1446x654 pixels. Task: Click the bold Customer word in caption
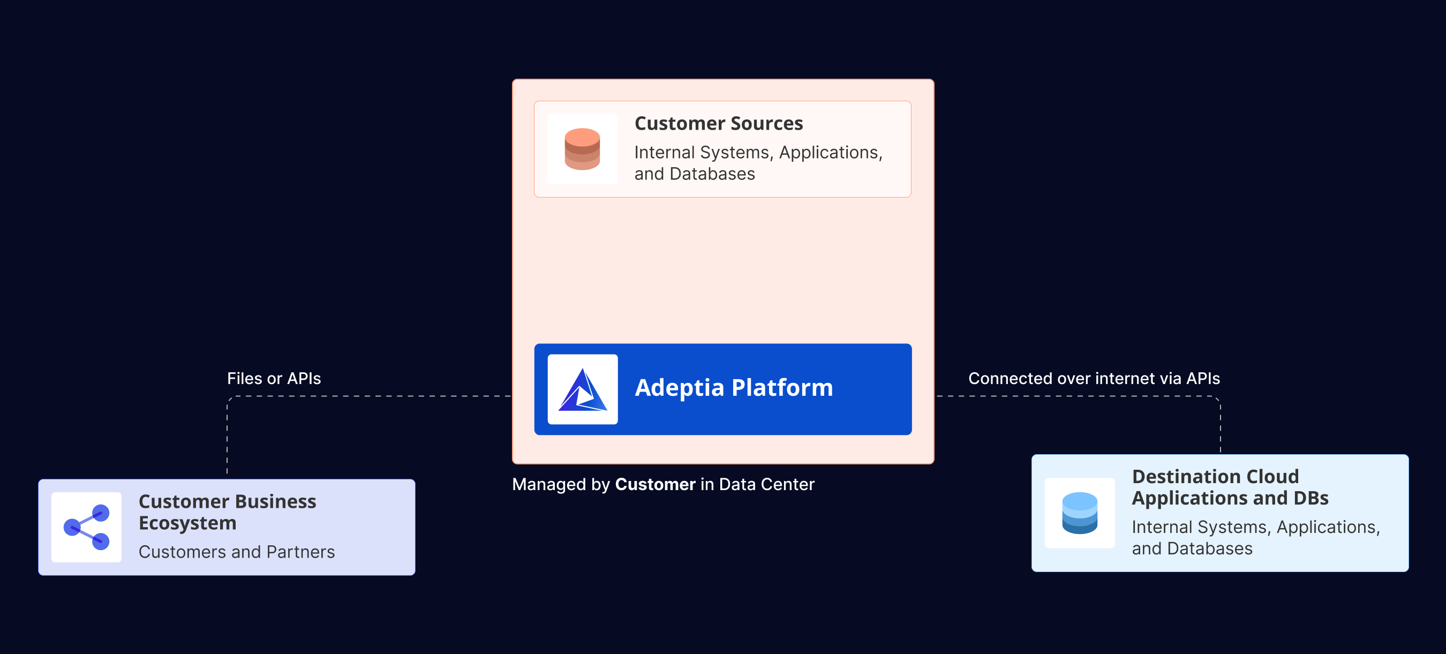click(655, 484)
